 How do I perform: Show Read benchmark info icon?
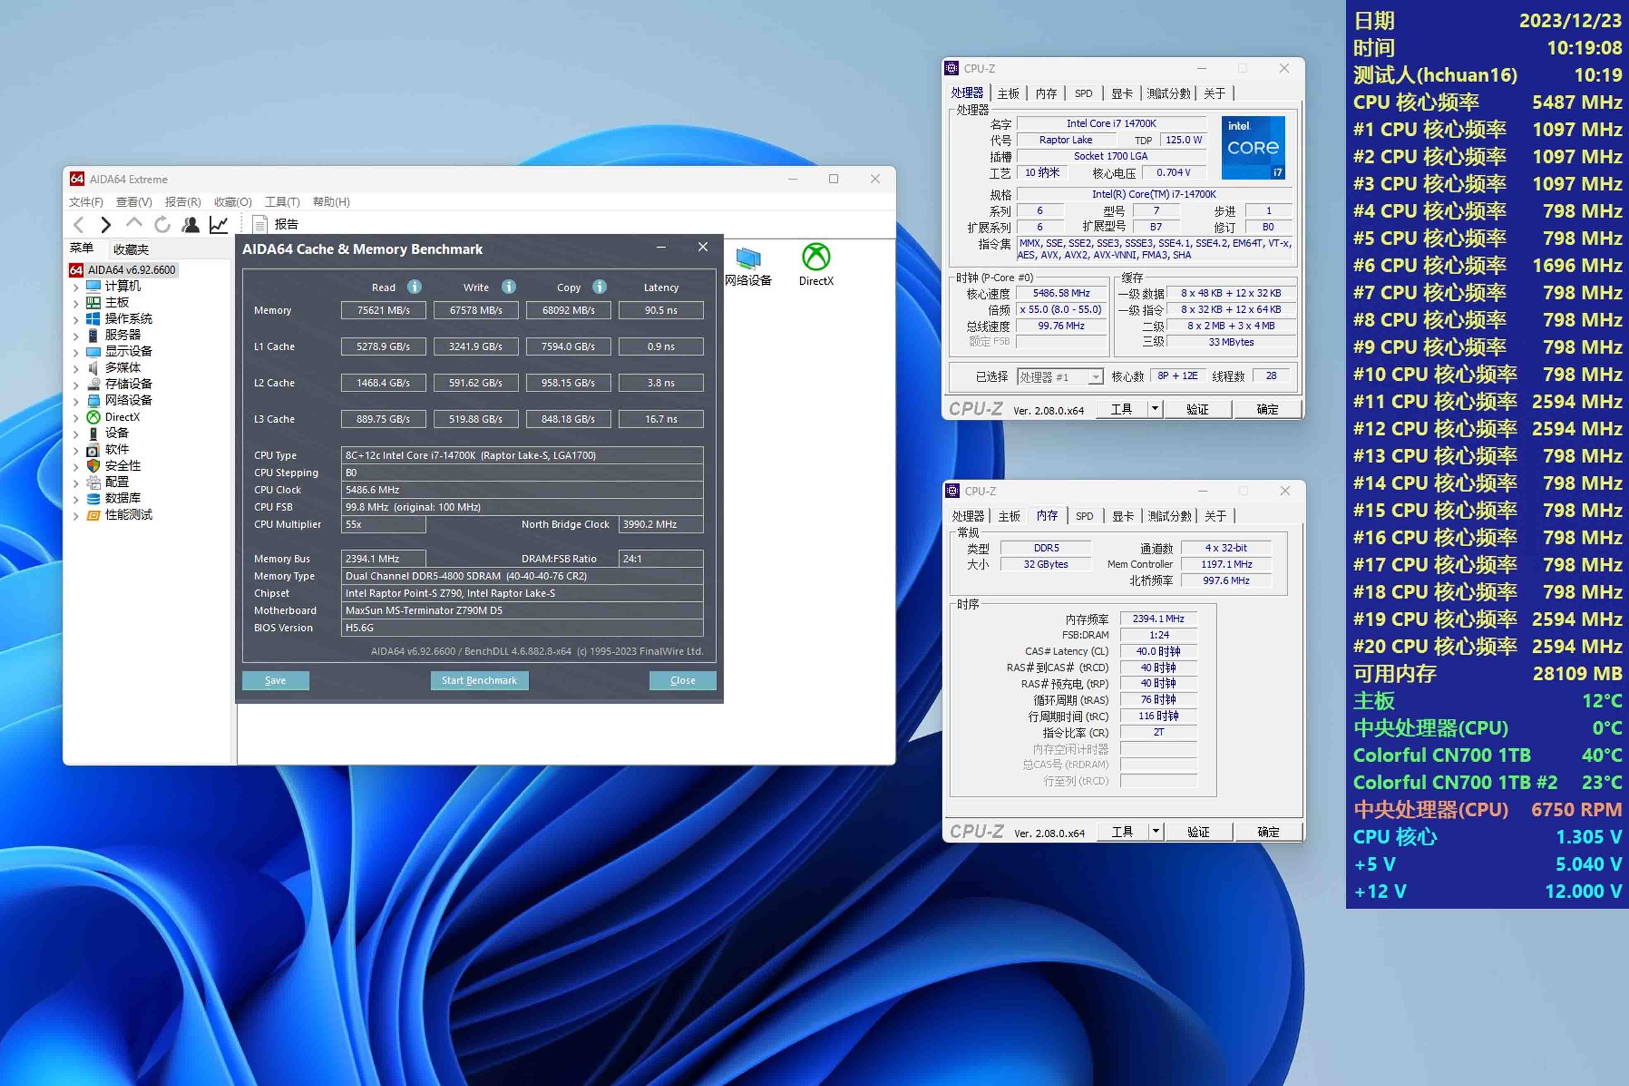pyautogui.click(x=414, y=287)
